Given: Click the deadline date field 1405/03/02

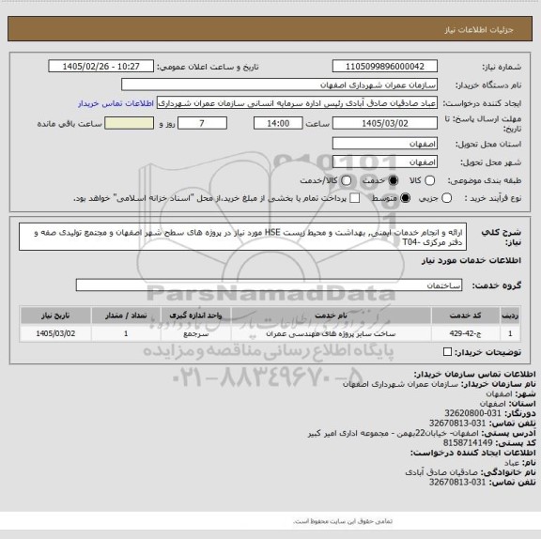Looking at the screenshot, I should 385,123.
